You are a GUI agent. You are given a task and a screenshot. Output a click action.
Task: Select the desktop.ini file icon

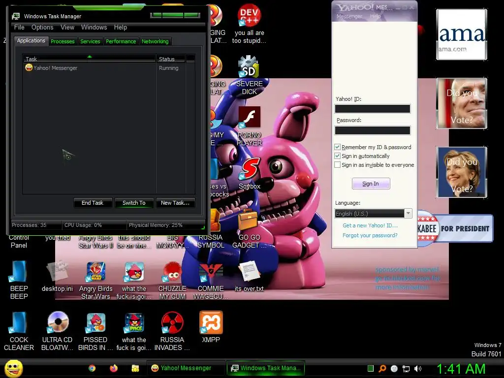tap(57, 272)
